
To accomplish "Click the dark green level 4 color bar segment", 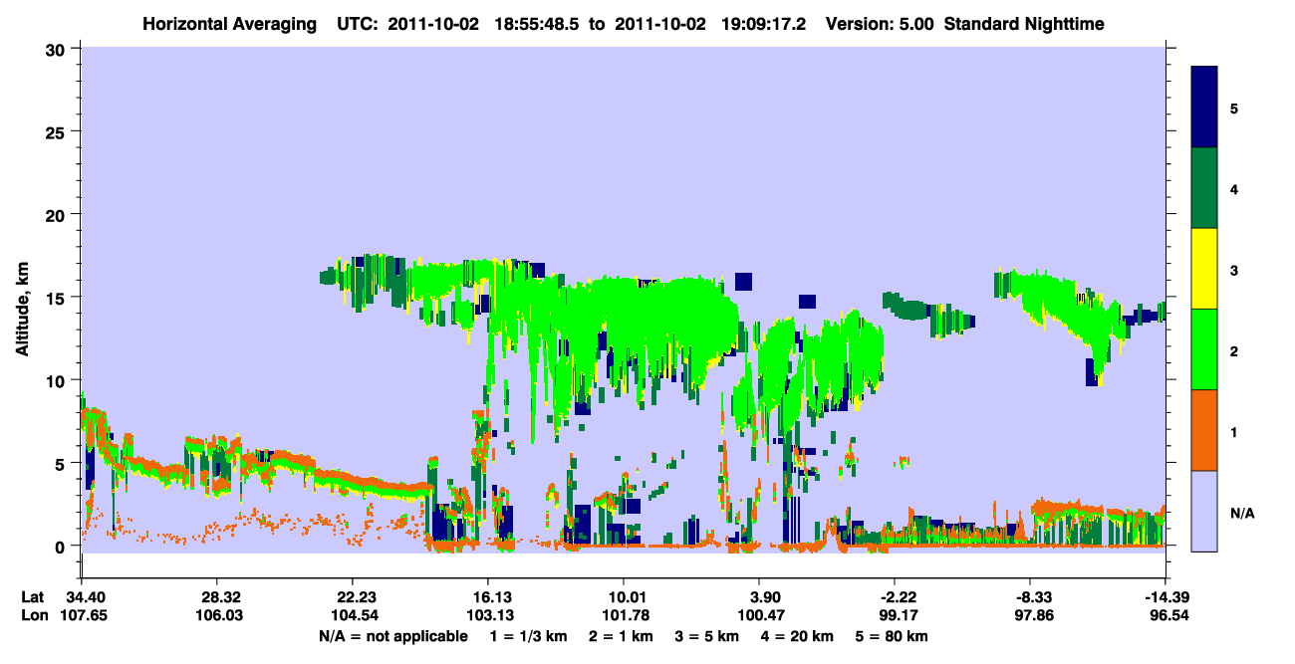I will pos(1204,188).
